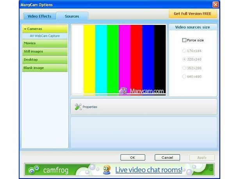This screenshot has height=179, width=239.
Task: Expand the Blank image section
Action: tap(45, 68)
